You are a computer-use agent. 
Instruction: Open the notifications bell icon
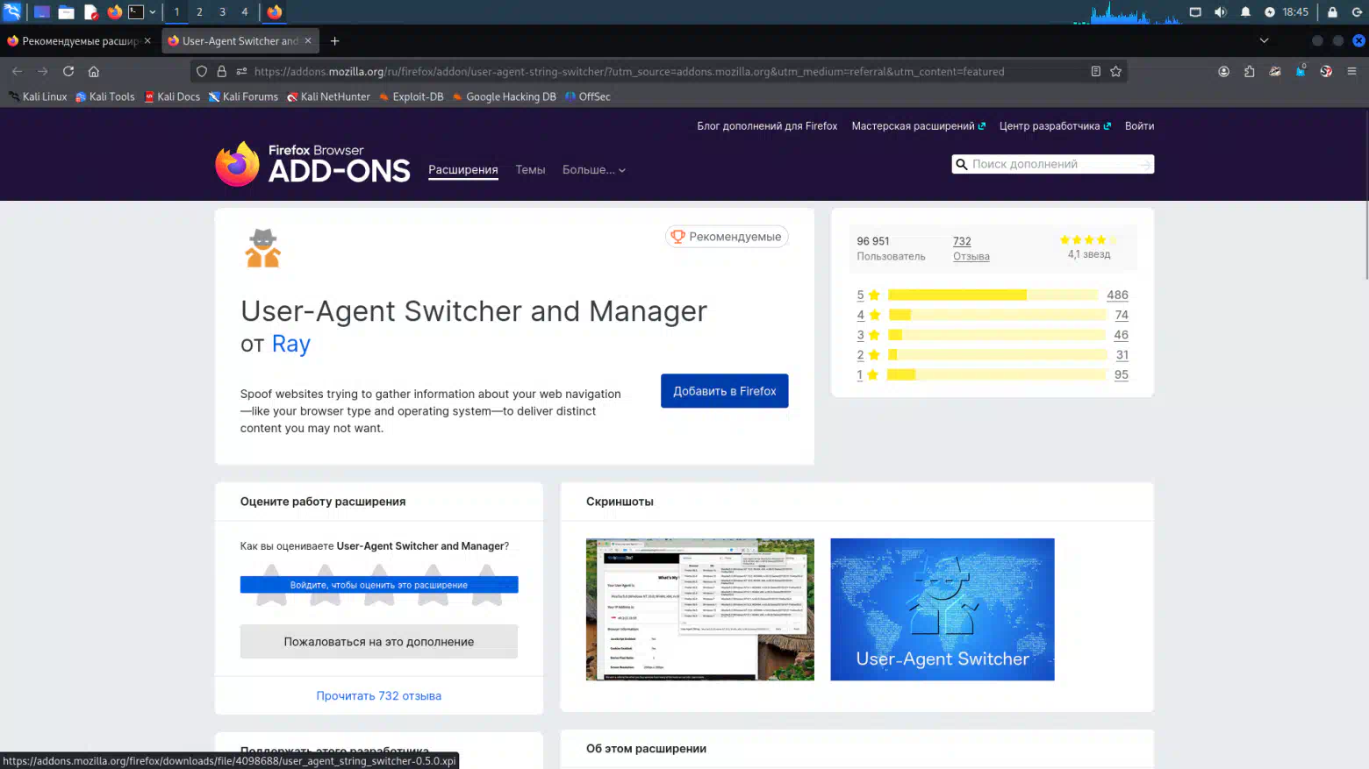(x=1245, y=12)
